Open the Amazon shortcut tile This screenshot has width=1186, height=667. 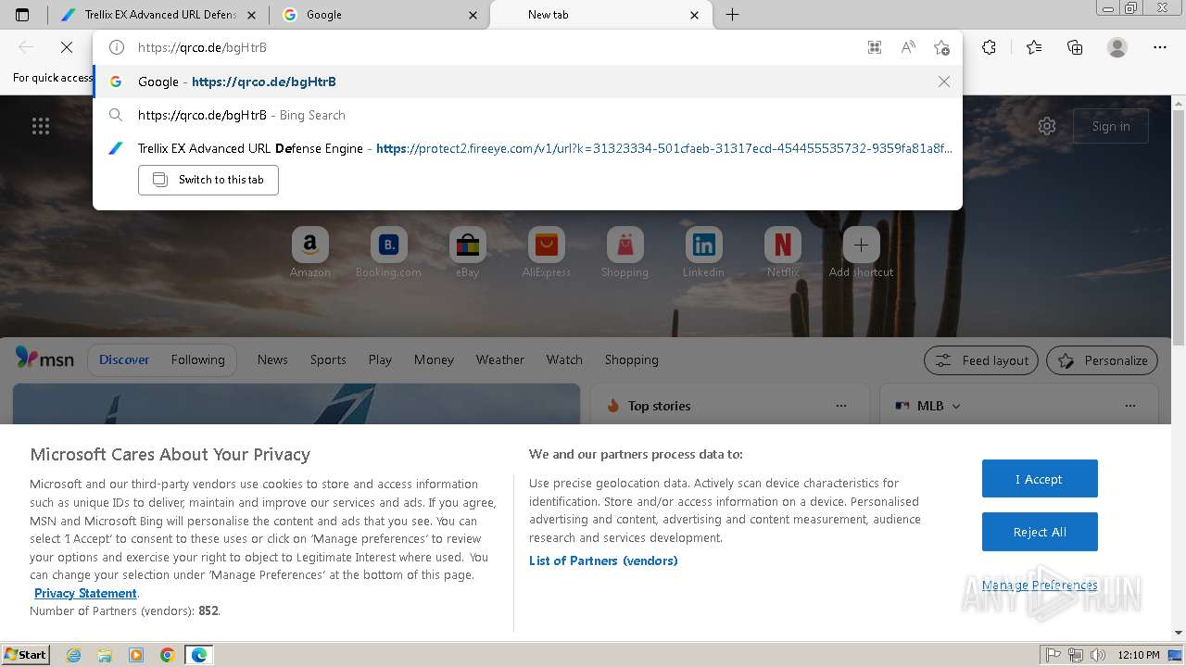[309, 252]
